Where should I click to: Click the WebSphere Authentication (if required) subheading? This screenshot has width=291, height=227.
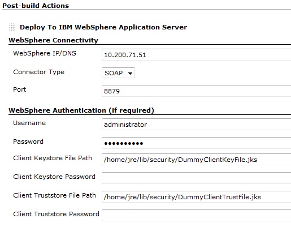click(x=81, y=110)
